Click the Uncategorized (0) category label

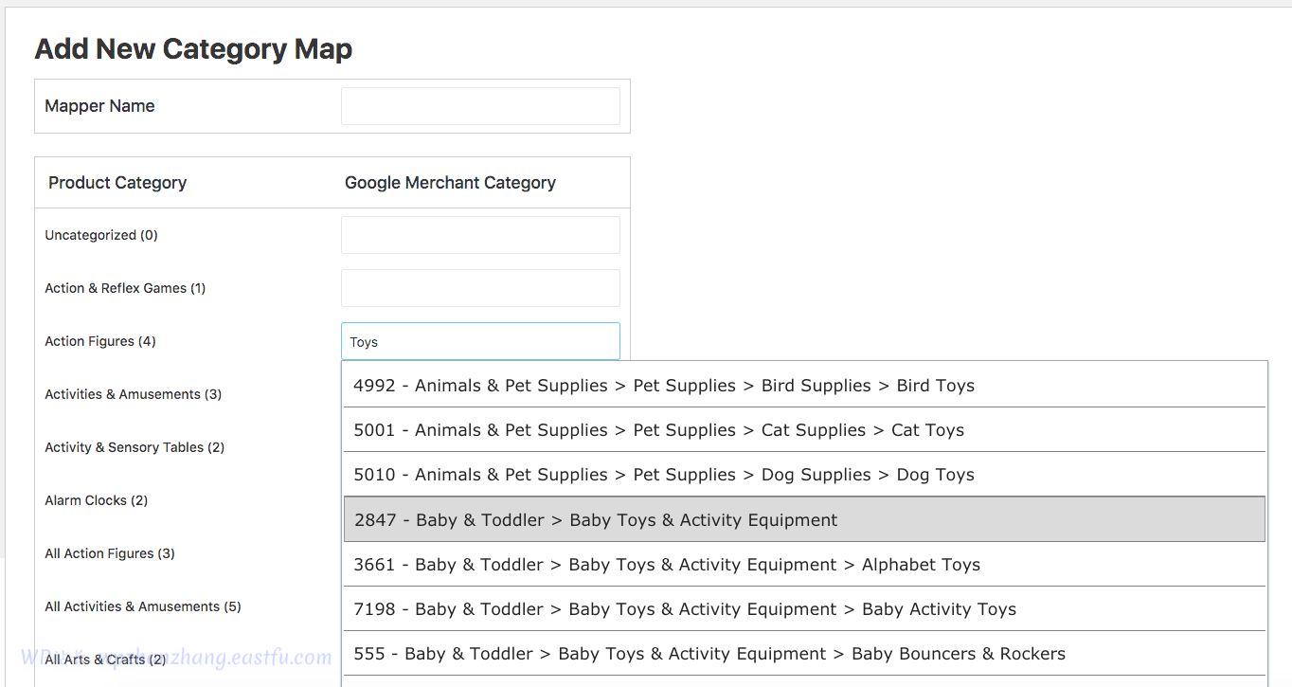point(101,235)
